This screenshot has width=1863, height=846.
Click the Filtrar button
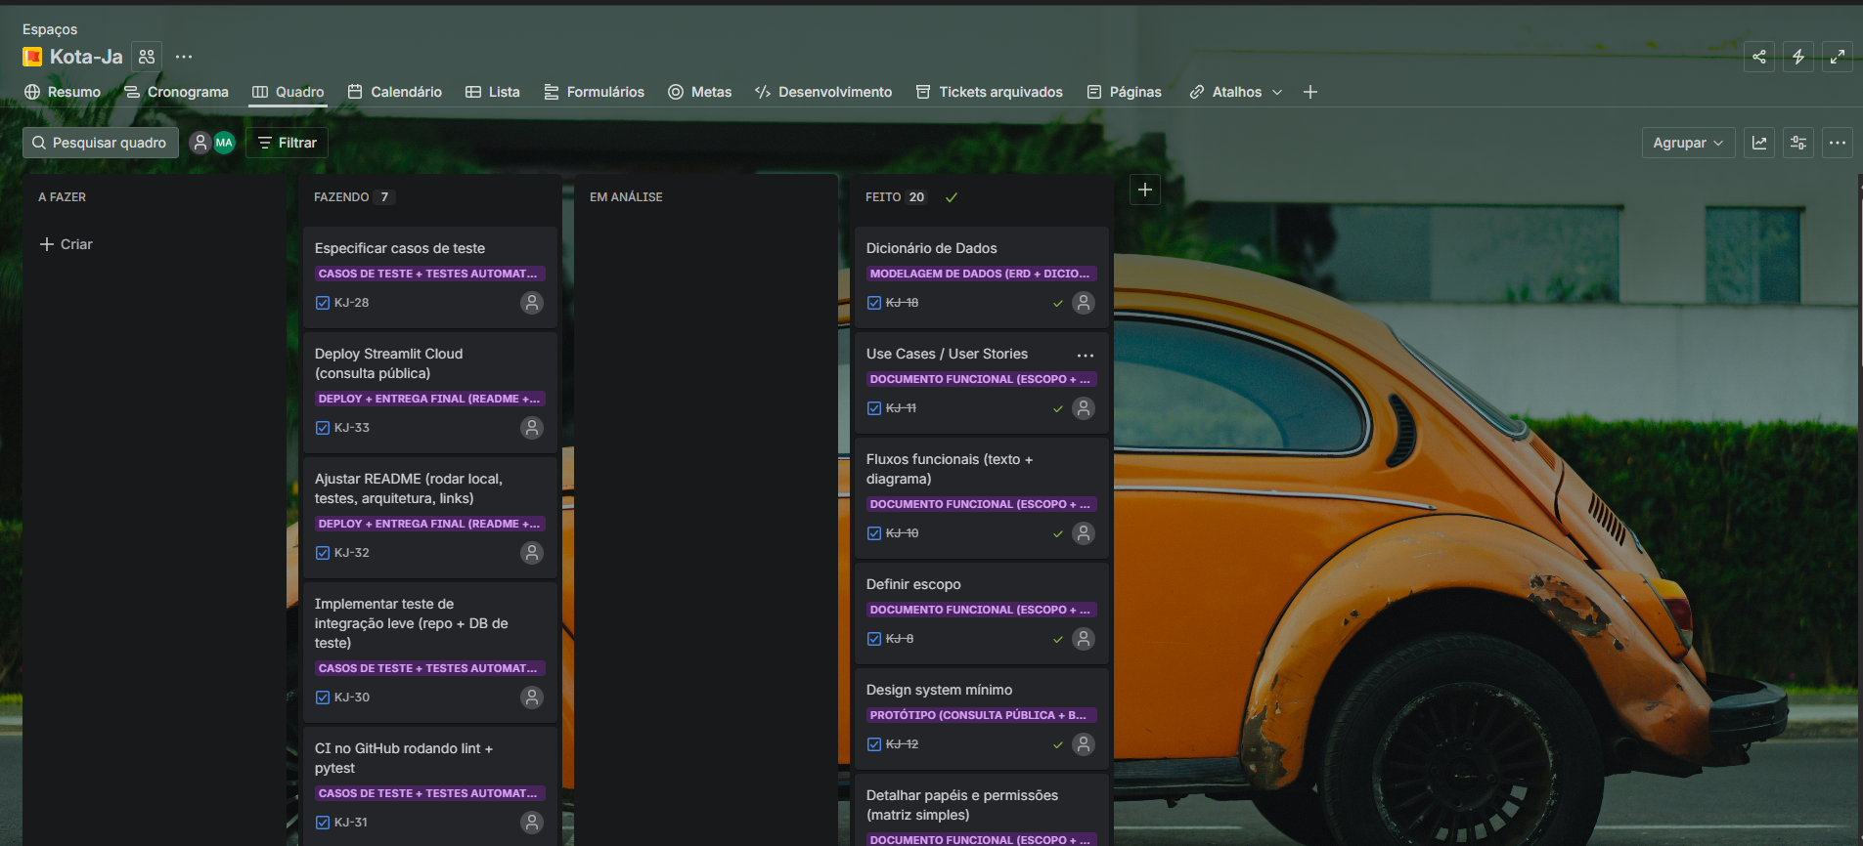[x=287, y=143]
